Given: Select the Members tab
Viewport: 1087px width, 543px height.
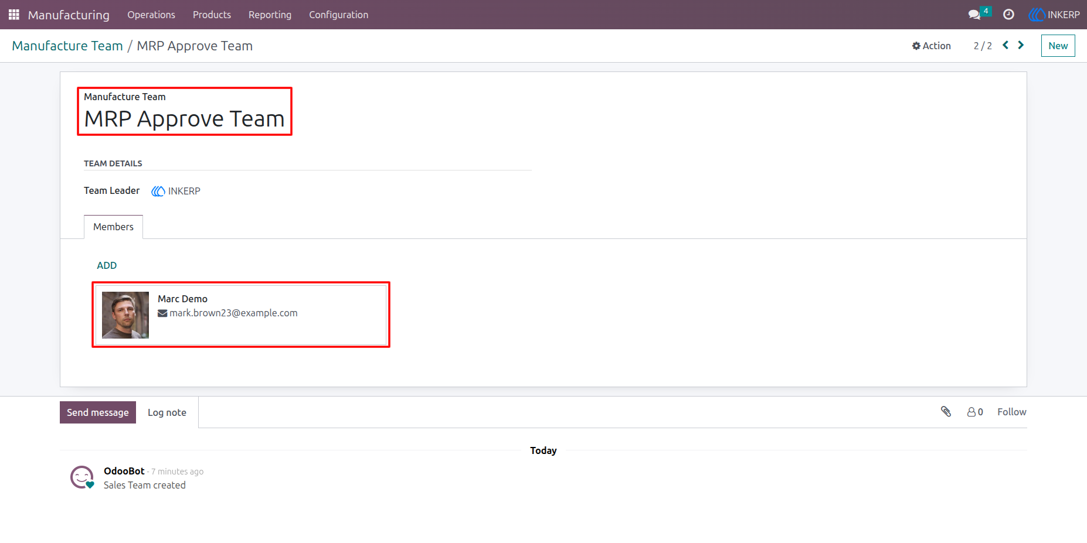Looking at the screenshot, I should point(113,227).
